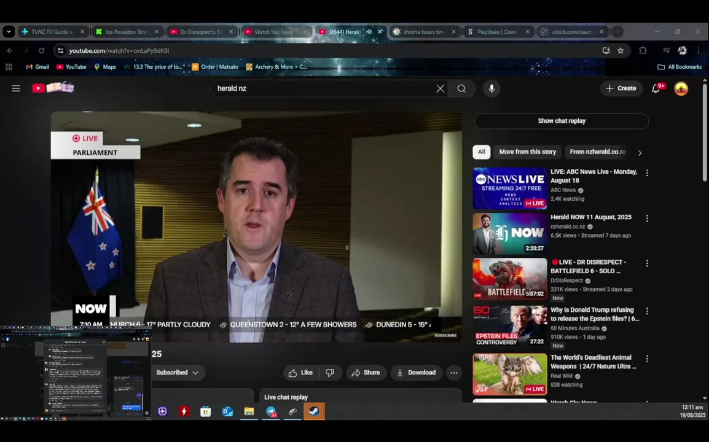Viewport: 709px width, 442px height.
Task: Switch to Watch Sky News tab
Action: click(276, 32)
